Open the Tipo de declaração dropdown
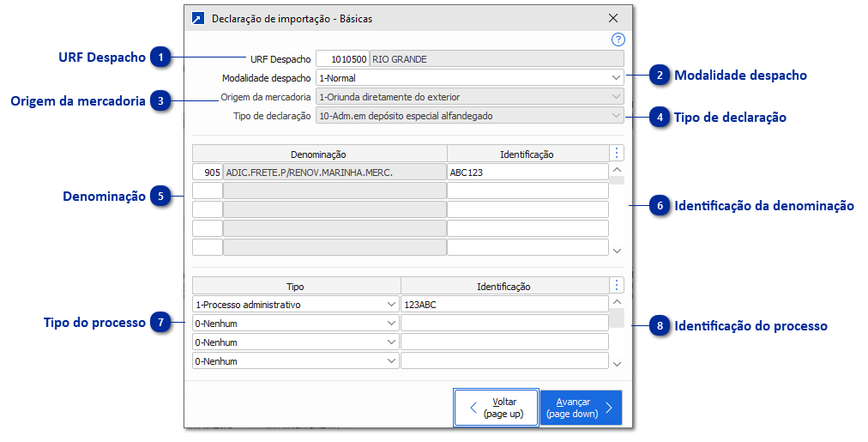 pos(616,115)
